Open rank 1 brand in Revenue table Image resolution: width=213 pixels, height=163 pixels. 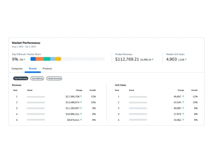point(36,97)
